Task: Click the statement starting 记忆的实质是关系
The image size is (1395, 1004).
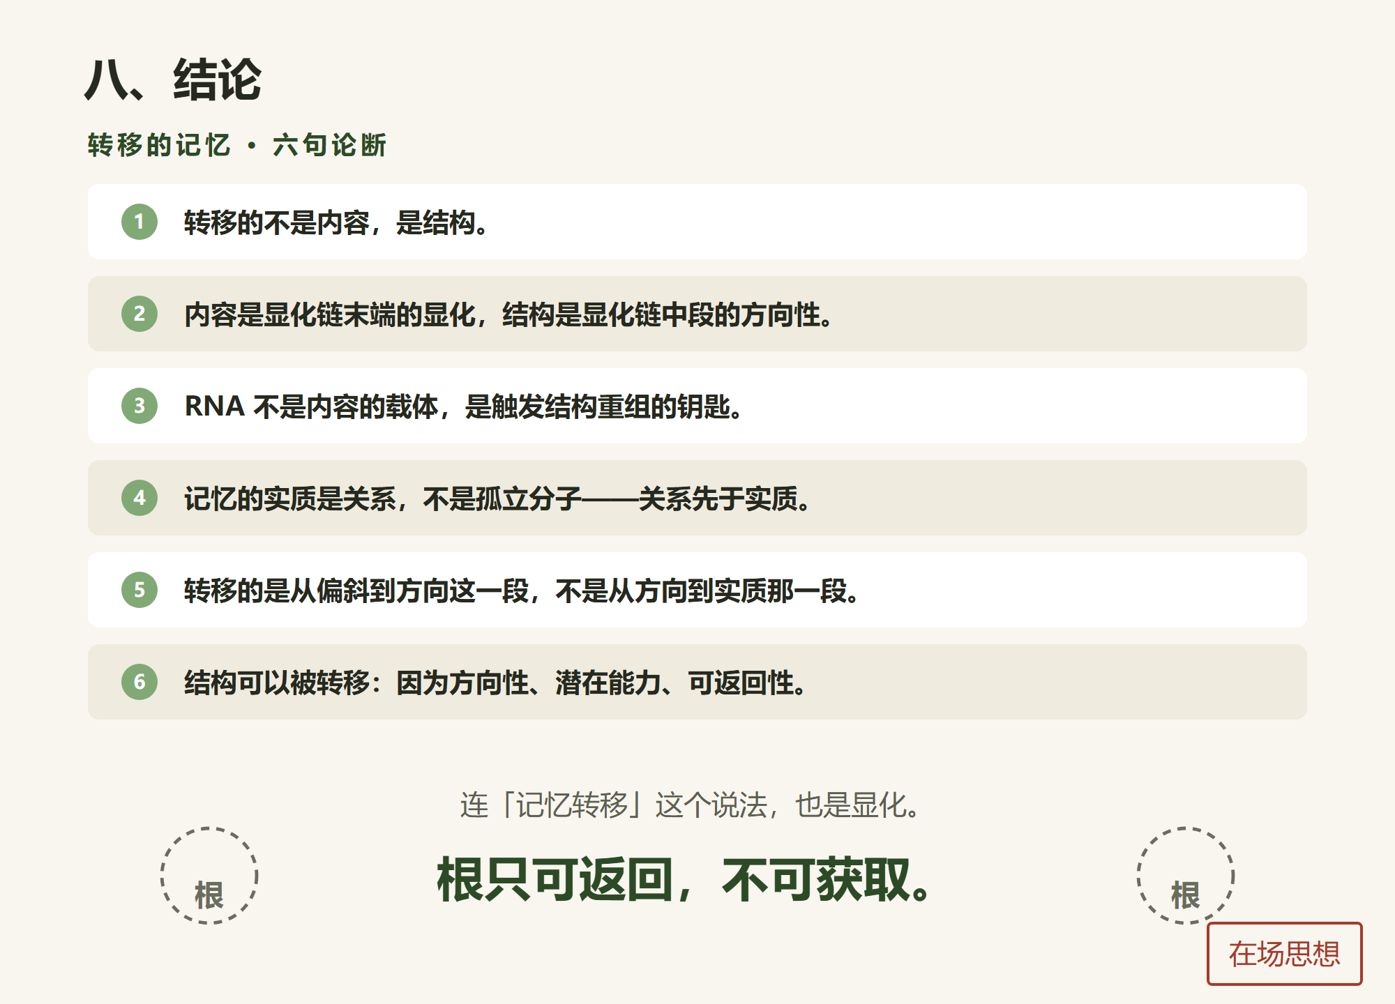Action: [x=497, y=499]
